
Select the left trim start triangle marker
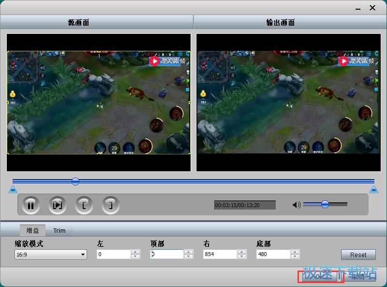(x=13, y=190)
